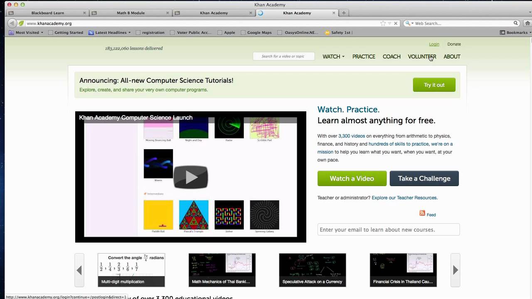The image size is (532, 299).
Task: Click the Khan Academy video search field
Action: coord(284,56)
